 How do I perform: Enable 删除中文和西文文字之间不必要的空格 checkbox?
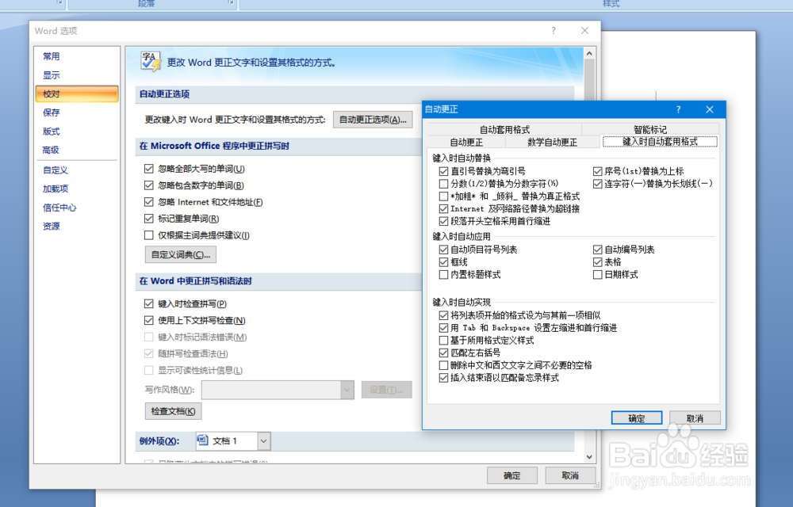(443, 365)
